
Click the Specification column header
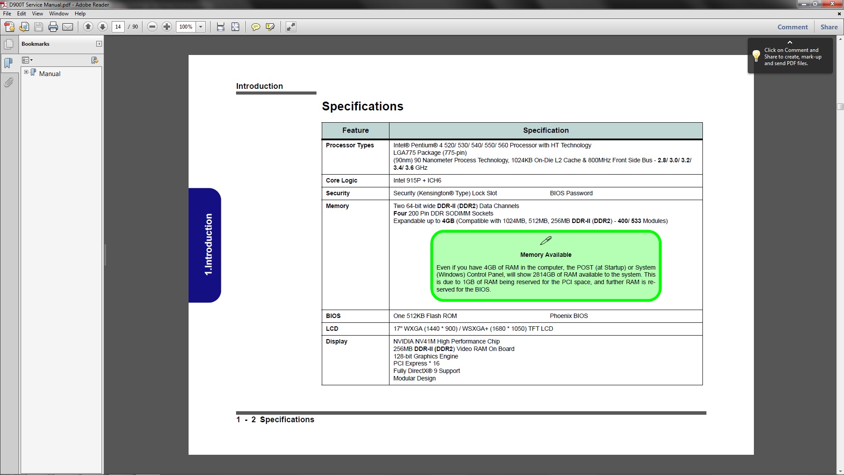[x=546, y=131]
